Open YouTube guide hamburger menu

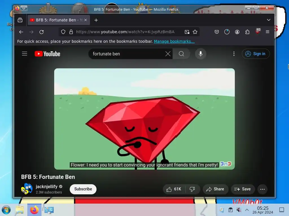25,54
